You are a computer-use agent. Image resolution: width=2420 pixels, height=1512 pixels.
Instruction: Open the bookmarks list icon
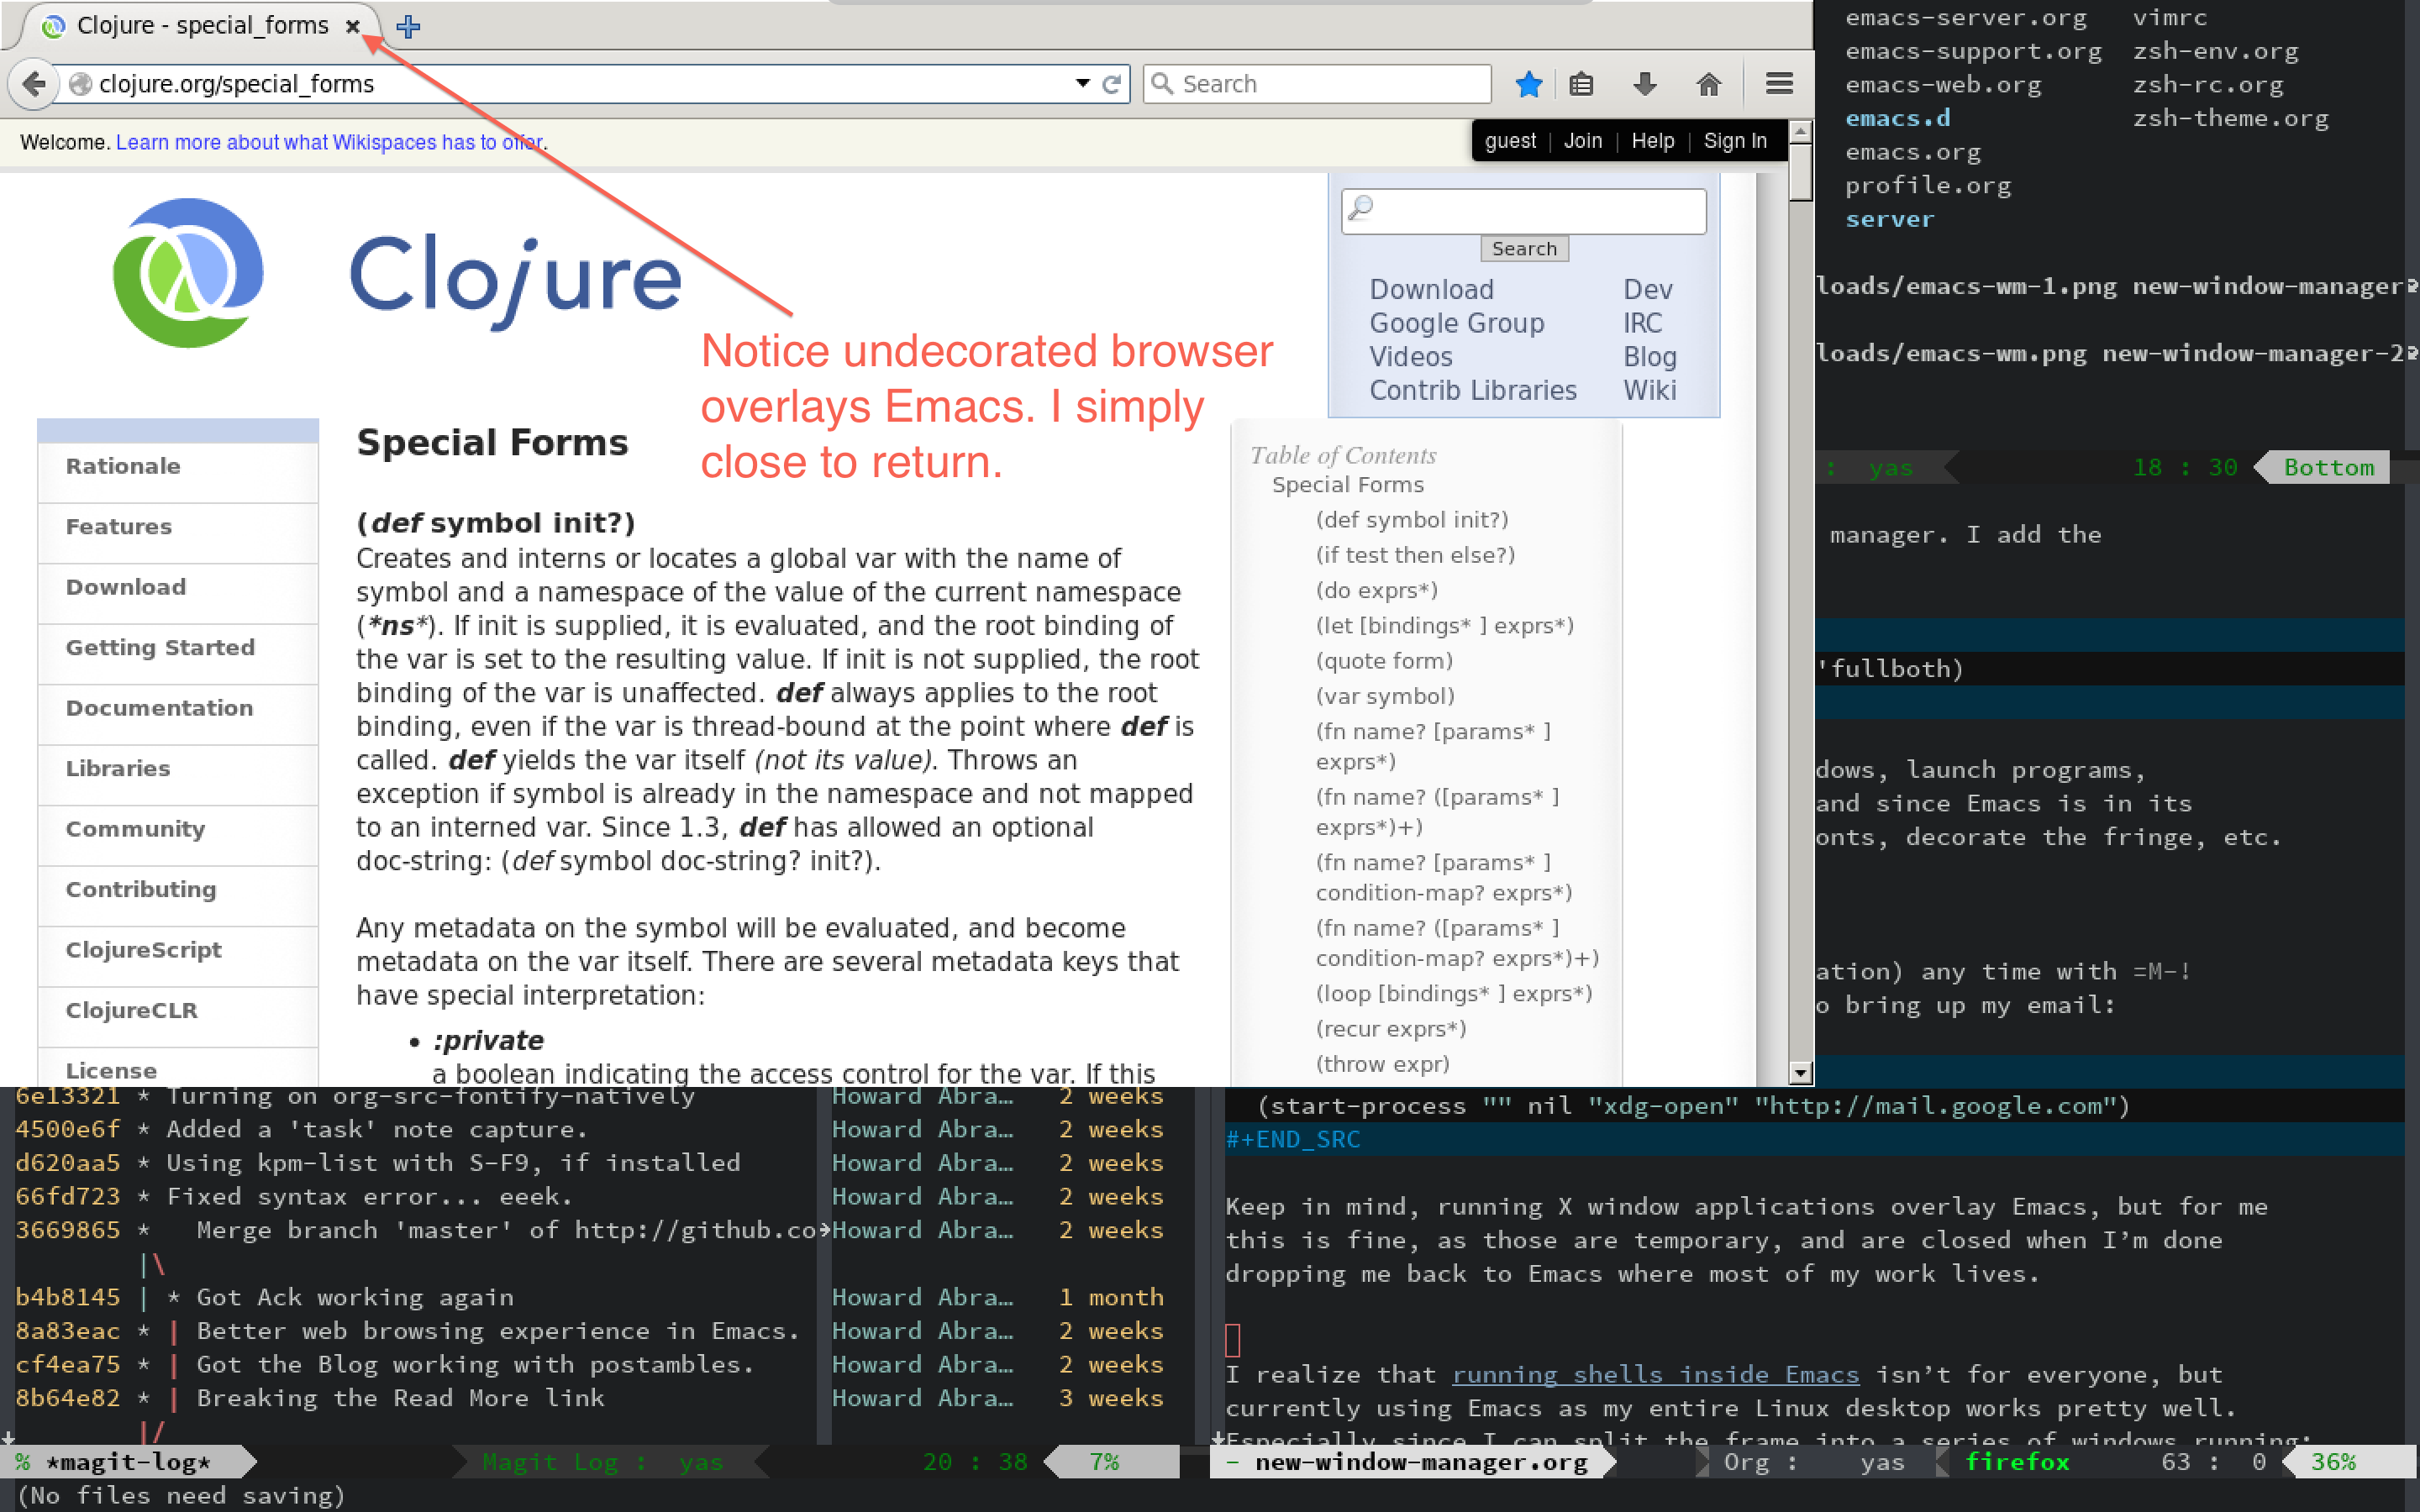pos(1581,84)
